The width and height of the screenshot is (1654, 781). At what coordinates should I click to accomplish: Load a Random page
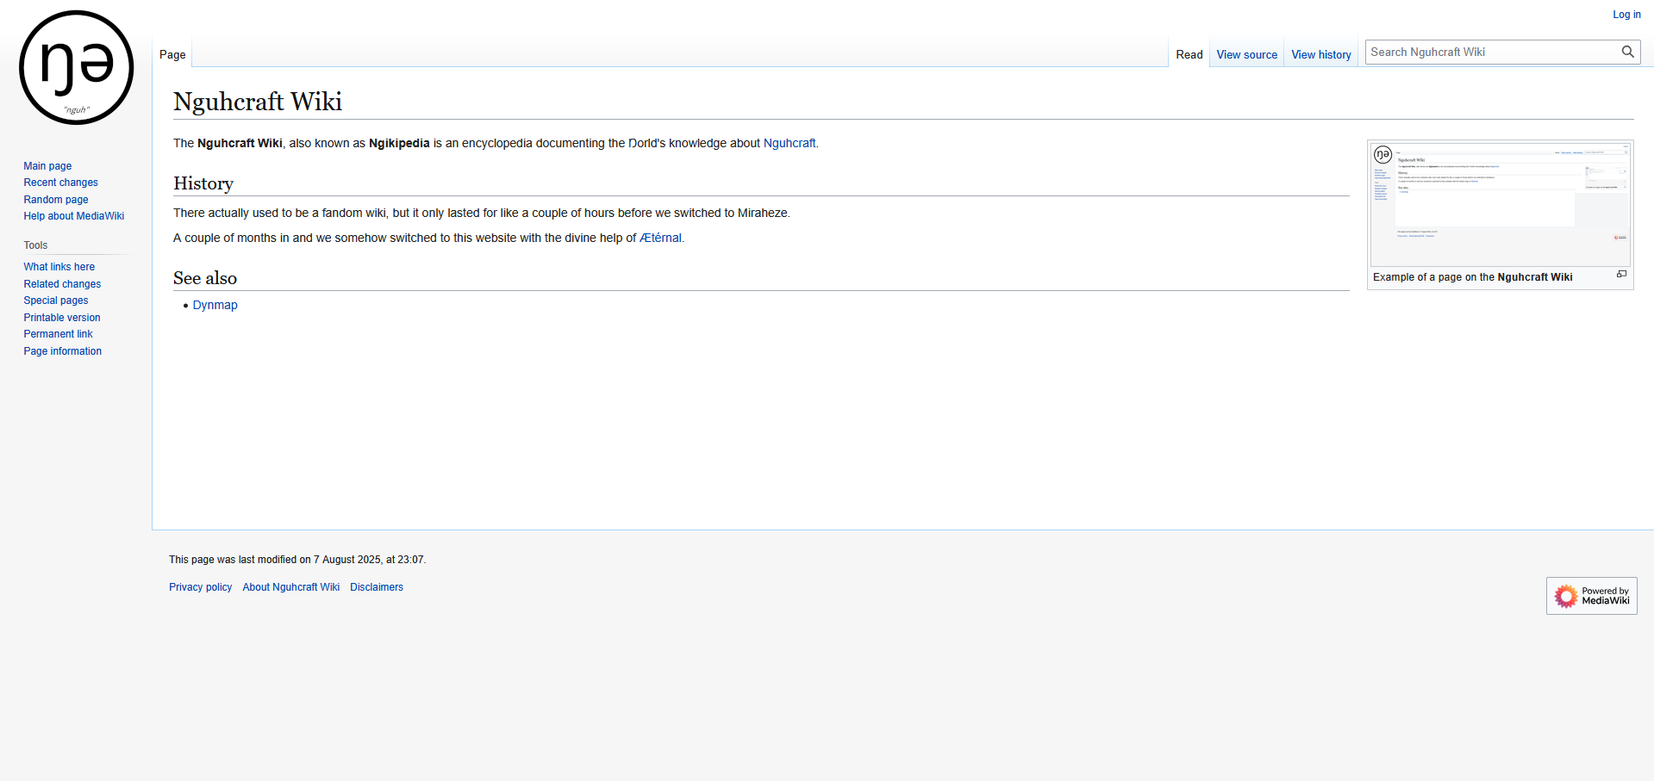(56, 200)
